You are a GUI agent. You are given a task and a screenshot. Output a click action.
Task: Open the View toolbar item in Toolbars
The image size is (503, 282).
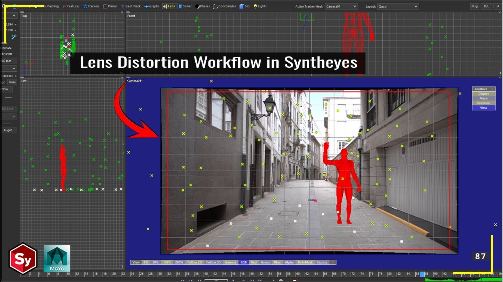(x=483, y=108)
